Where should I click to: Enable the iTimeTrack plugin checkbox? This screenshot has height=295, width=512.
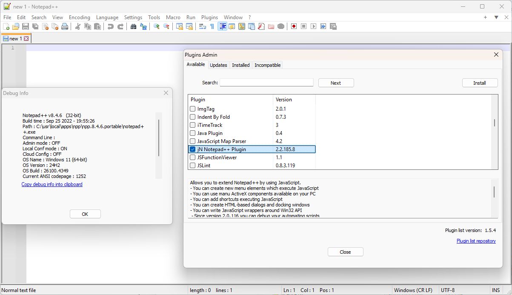tap(193, 125)
